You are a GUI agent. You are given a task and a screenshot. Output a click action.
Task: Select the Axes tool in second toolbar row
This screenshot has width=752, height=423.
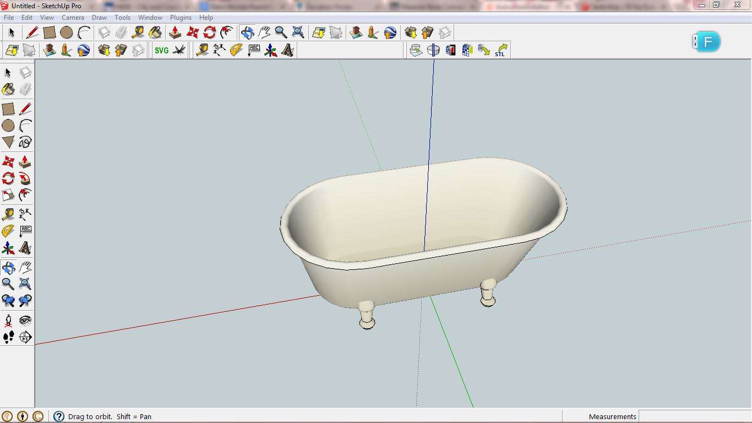[270, 51]
